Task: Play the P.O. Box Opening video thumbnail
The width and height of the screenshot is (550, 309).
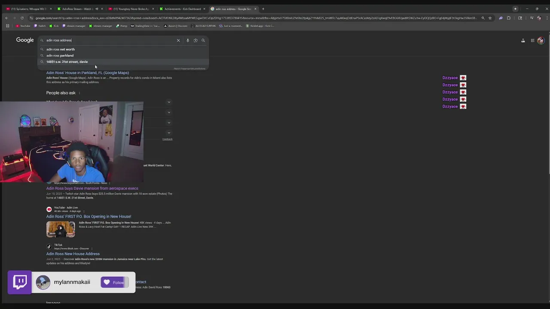Action: pyautogui.click(x=61, y=229)
